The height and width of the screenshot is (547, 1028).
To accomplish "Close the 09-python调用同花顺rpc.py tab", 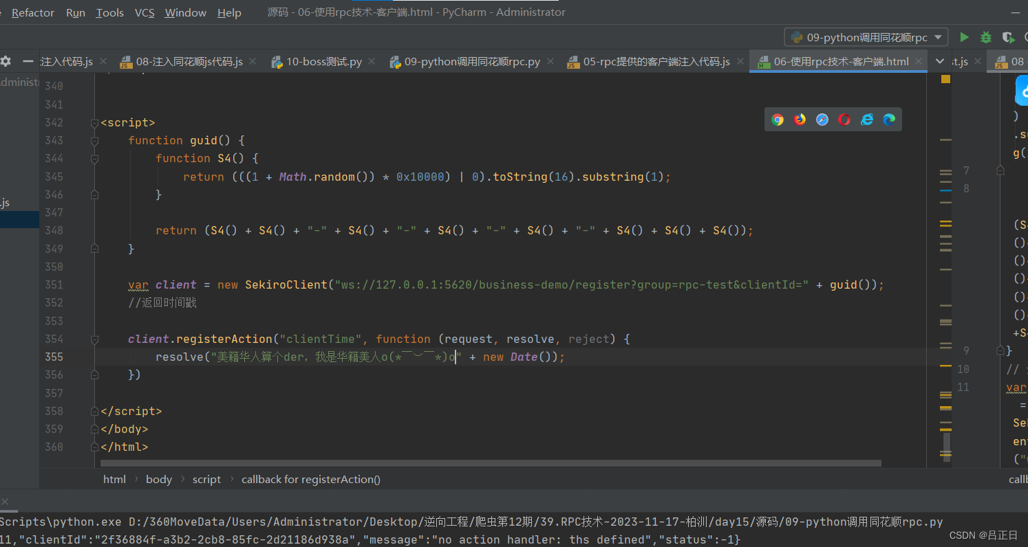I will click(x=550, y=61).
